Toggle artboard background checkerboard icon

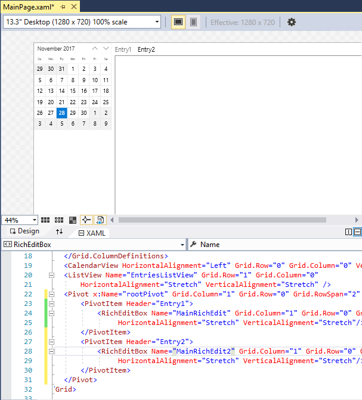click(73, 220)
